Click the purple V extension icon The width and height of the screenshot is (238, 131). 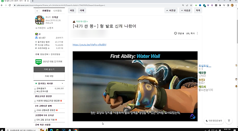208,5
